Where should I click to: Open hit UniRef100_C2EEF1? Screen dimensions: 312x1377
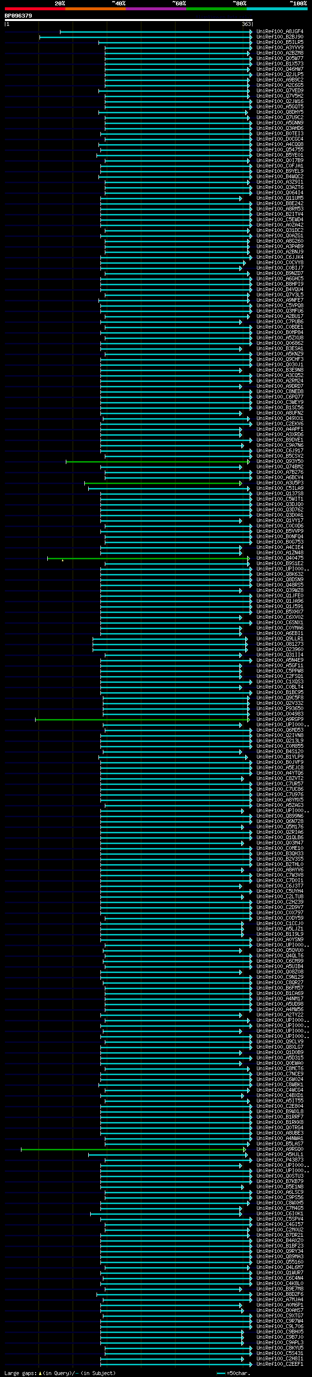280,1364
